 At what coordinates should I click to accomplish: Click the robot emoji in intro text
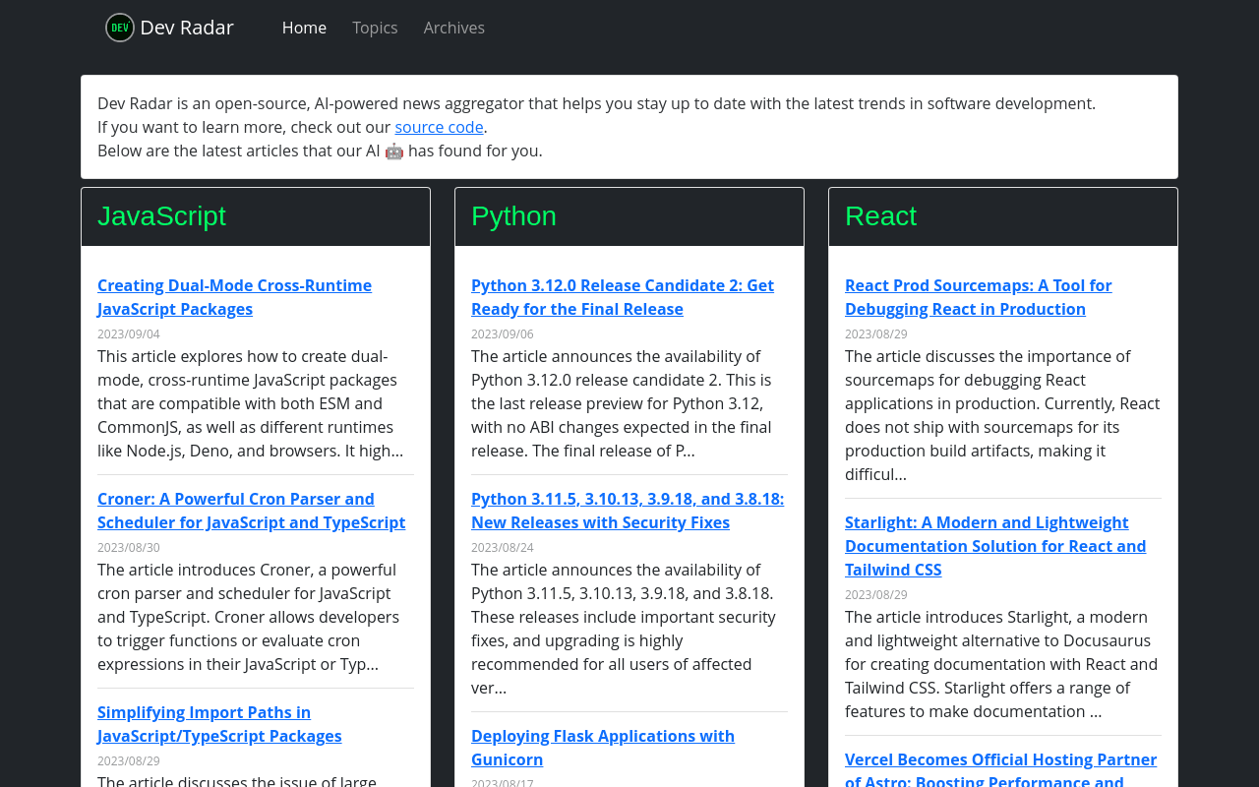tap(394, 151)
